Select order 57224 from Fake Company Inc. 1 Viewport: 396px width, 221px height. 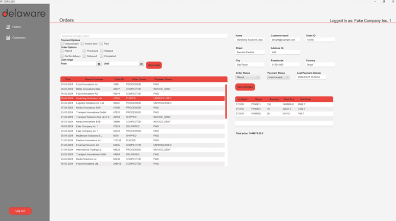click(142, 126)
